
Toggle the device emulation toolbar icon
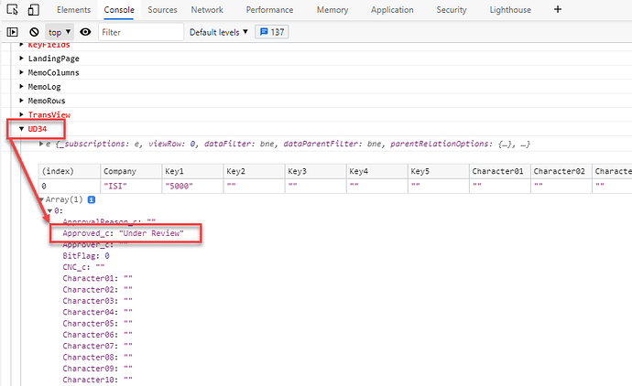click(33, 10)
